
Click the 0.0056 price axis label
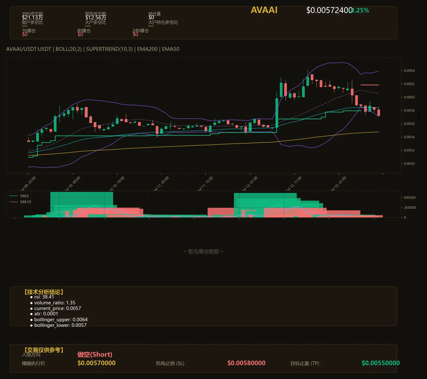tap(409, 124)
